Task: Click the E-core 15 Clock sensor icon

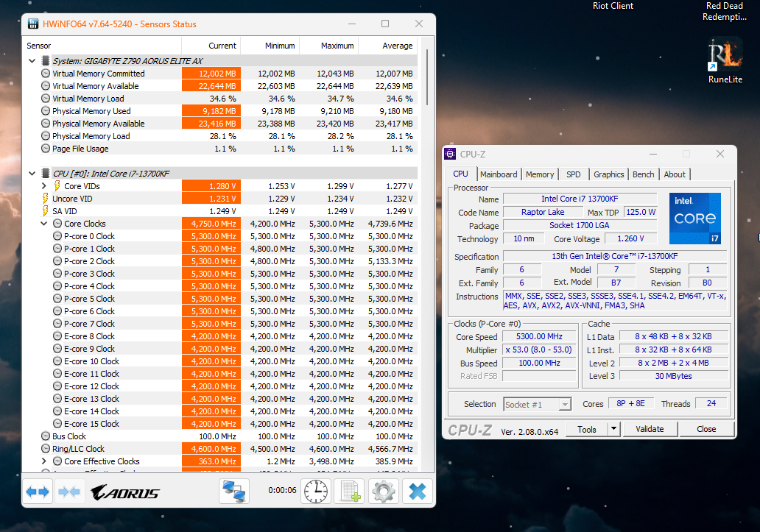Action: point(57,424)
